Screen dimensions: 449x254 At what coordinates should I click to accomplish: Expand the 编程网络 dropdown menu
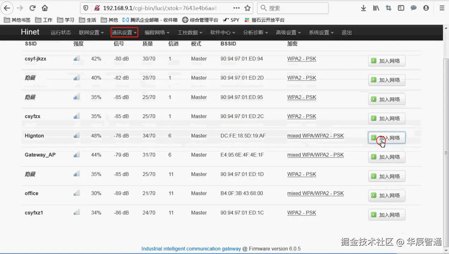(x=157, y=33)
